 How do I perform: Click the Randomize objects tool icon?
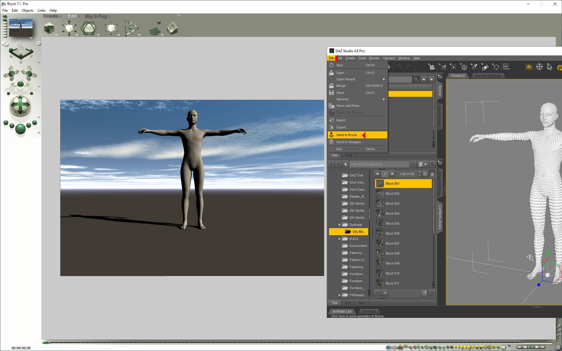click(155, 29)
